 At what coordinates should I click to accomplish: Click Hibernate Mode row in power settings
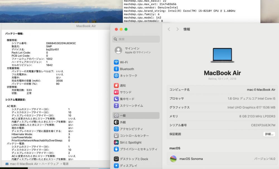coord(41,134)
